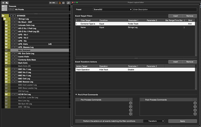Click the Barb Cello (R) audio waveform icon
The height and width of the screenshot is (127, 201).
click(6, 66)
